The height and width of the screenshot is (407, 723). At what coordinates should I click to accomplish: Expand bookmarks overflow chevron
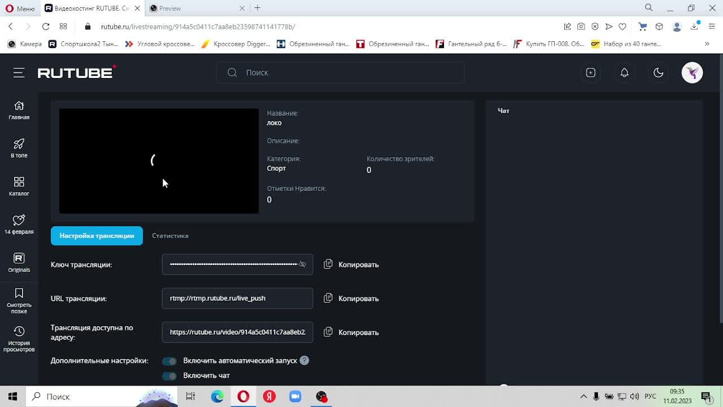pos(707,44)
